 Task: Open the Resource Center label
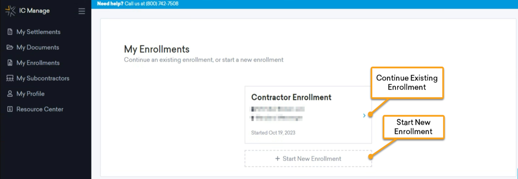tap(40, 109)
